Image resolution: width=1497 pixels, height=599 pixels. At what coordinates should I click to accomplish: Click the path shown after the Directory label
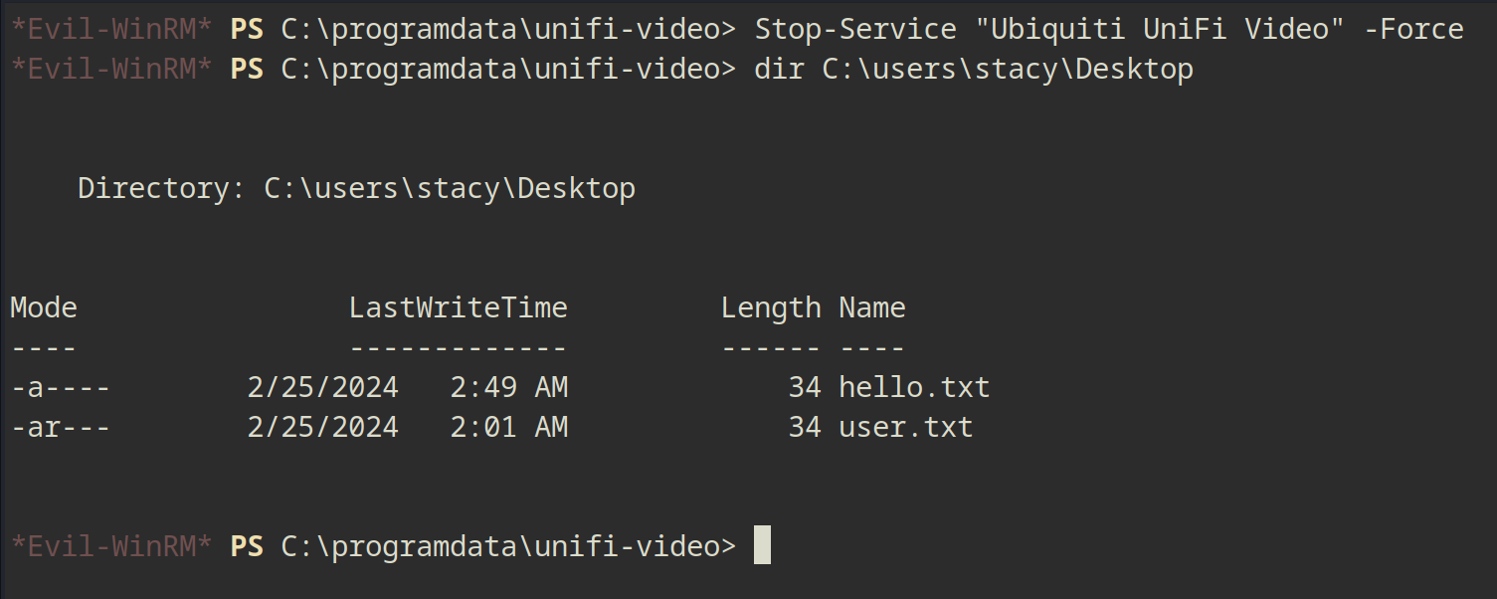pyautogui.click(x=449, y=188)
